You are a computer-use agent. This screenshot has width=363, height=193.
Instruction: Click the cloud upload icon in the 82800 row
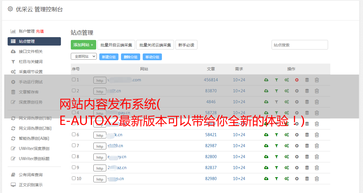266,157
